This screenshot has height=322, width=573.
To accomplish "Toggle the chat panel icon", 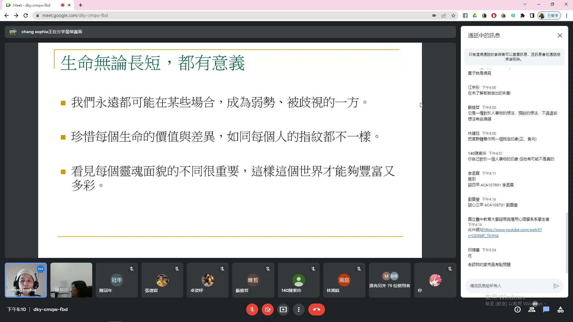I will [546, 309].
